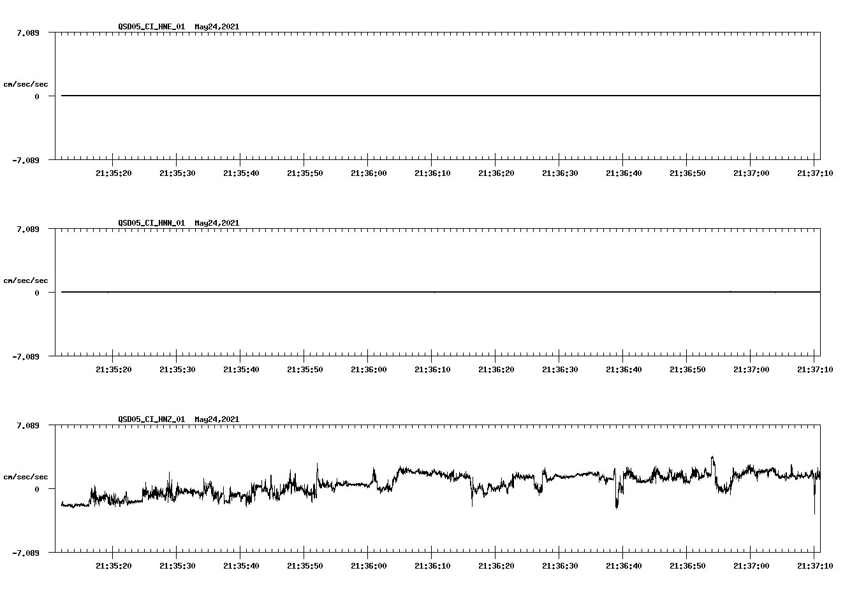Click the cm/sec/sec label on the HNZ plot

tap(26, 476)
